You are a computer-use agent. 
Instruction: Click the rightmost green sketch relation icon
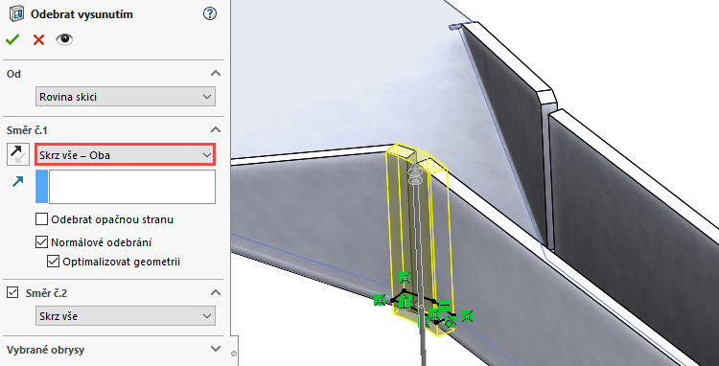(x=467, y=315)
